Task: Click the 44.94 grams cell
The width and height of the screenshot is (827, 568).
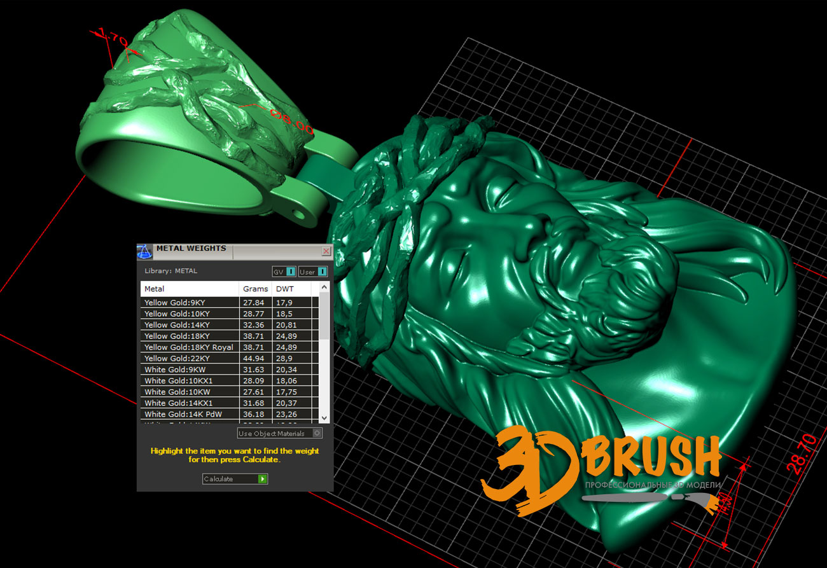Action: 256,358
